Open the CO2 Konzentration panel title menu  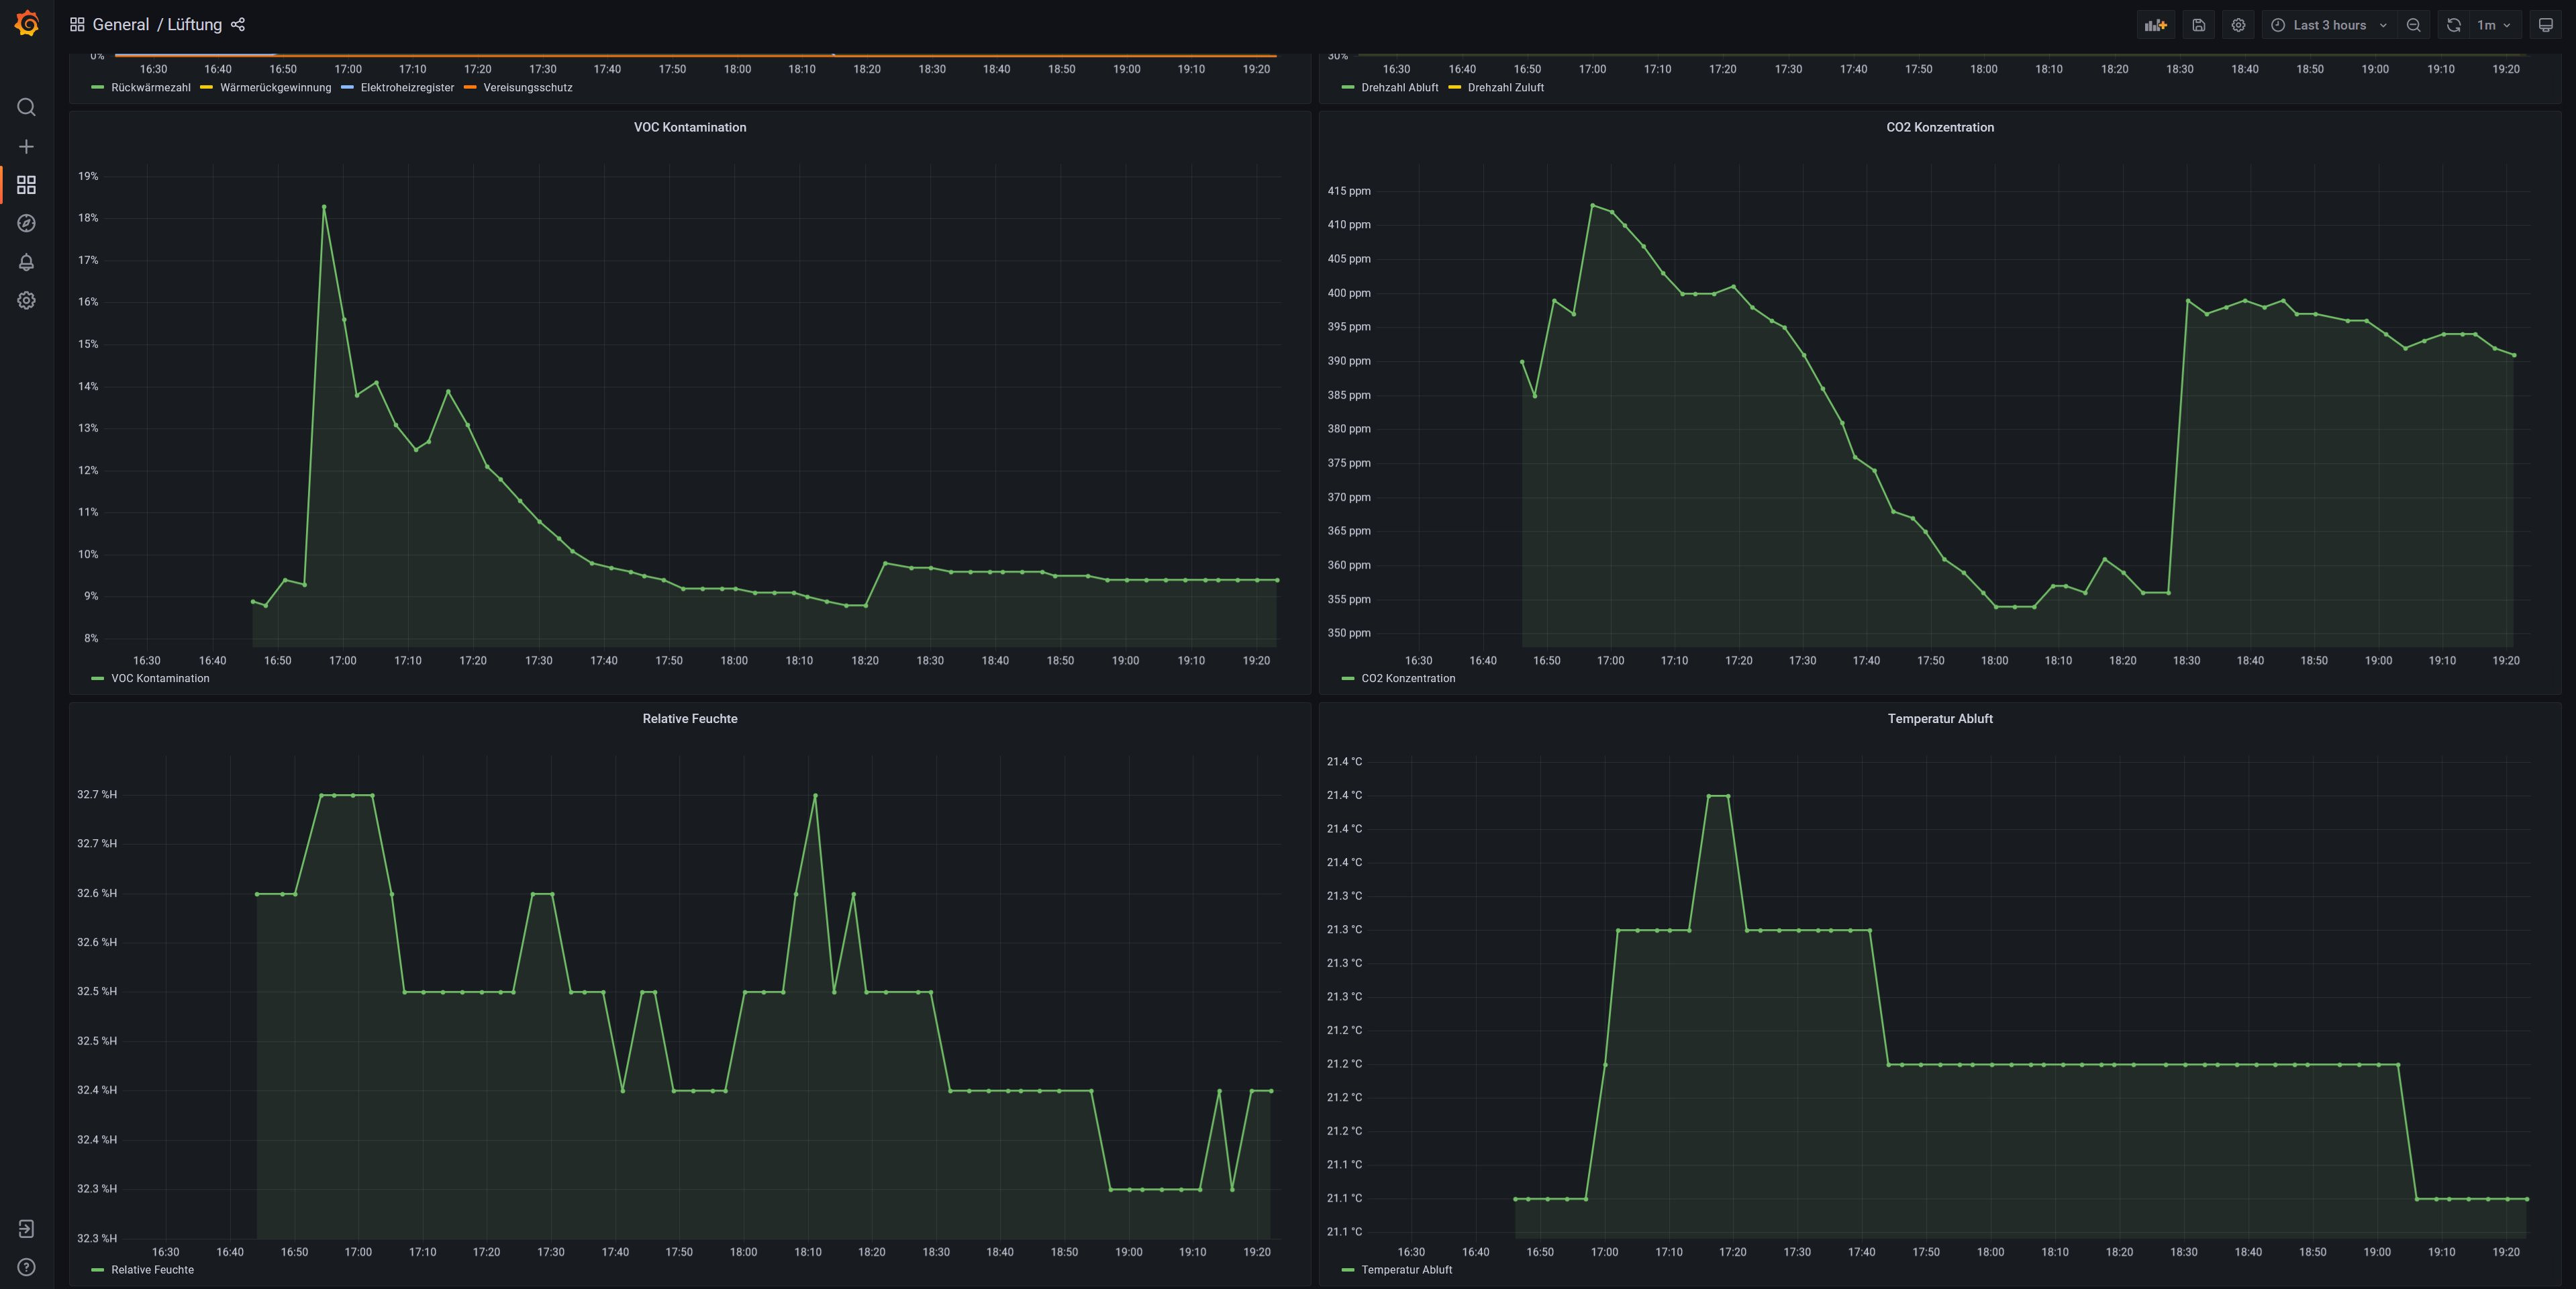click(x=1939, y=127)
